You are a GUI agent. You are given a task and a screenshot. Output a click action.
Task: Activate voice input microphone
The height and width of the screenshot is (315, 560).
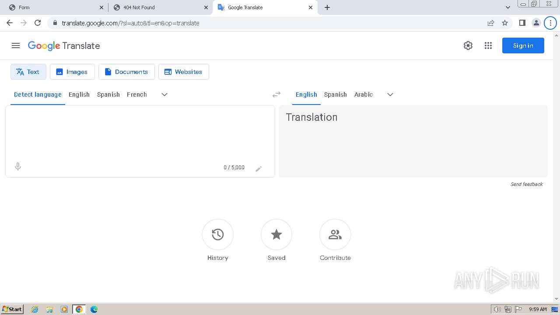pos(18,167)
